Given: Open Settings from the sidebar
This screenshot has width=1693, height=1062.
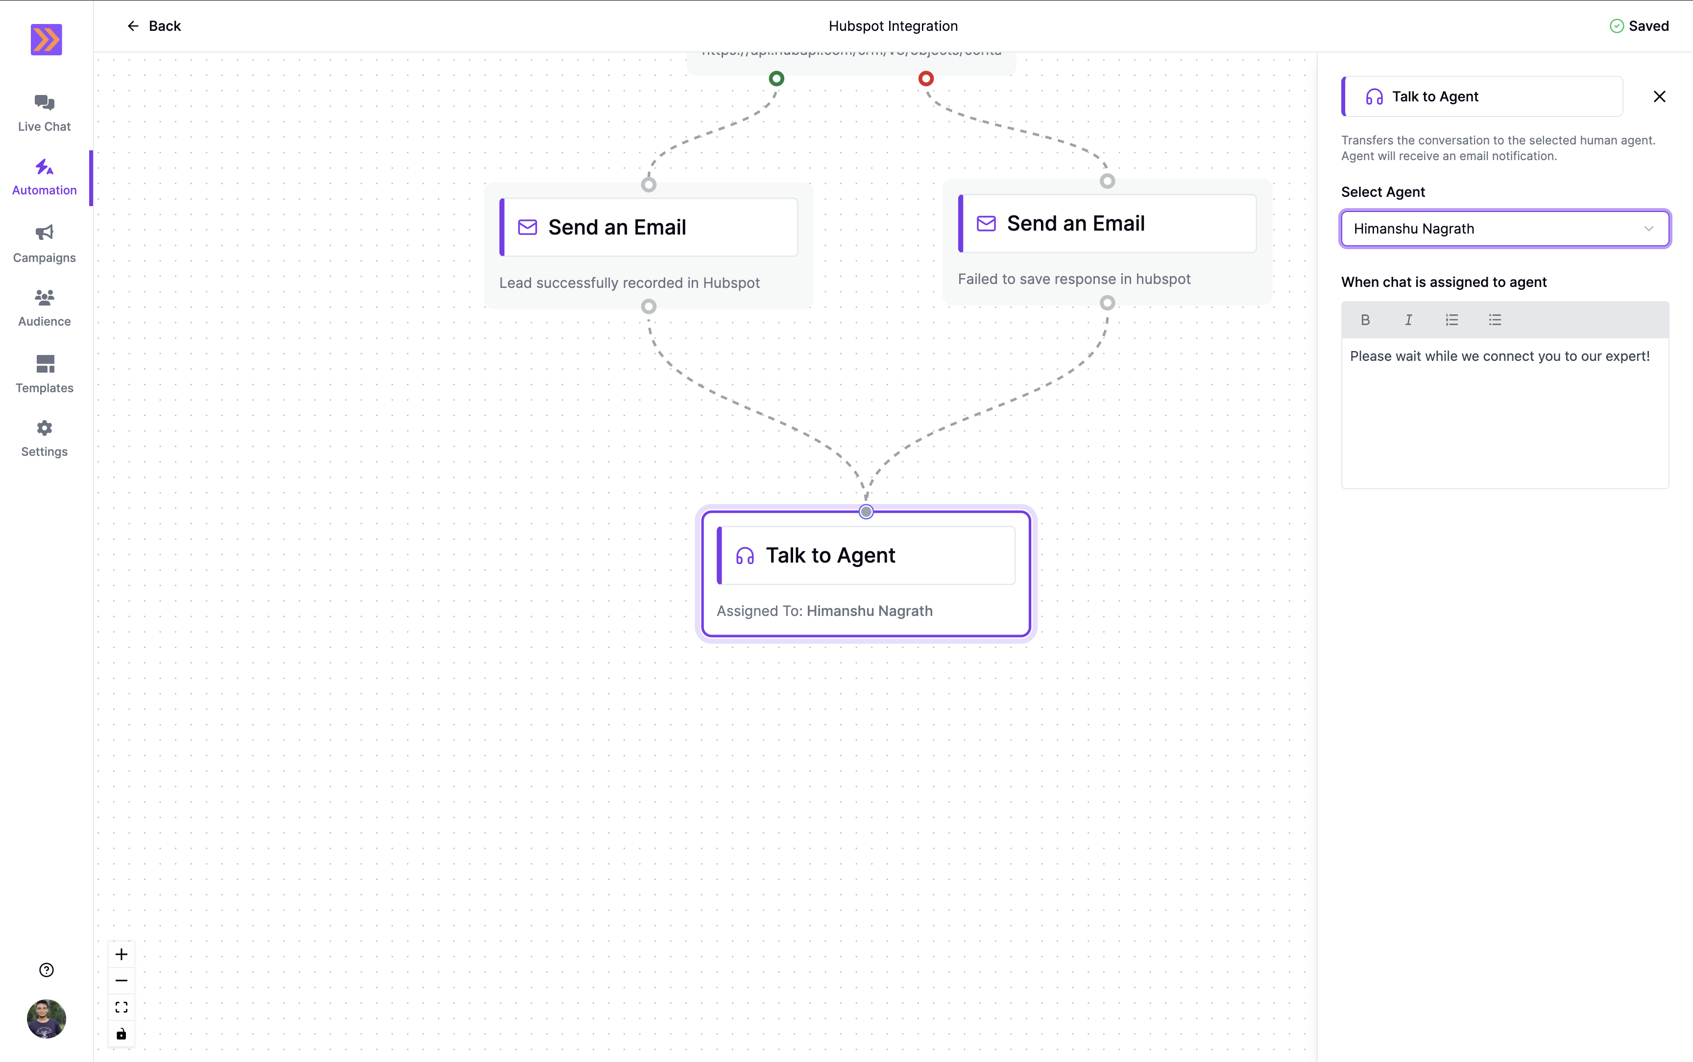Looking at the screenshot, I should 44,437.
